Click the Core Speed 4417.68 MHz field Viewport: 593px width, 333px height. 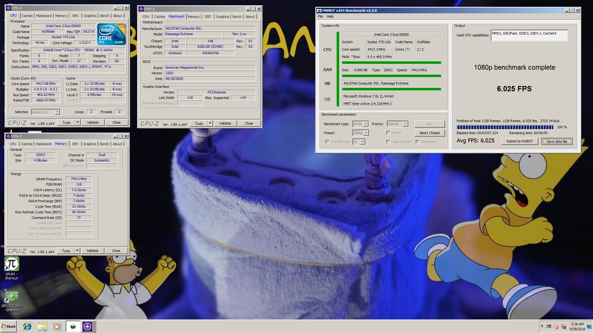[x=46, y=84]
